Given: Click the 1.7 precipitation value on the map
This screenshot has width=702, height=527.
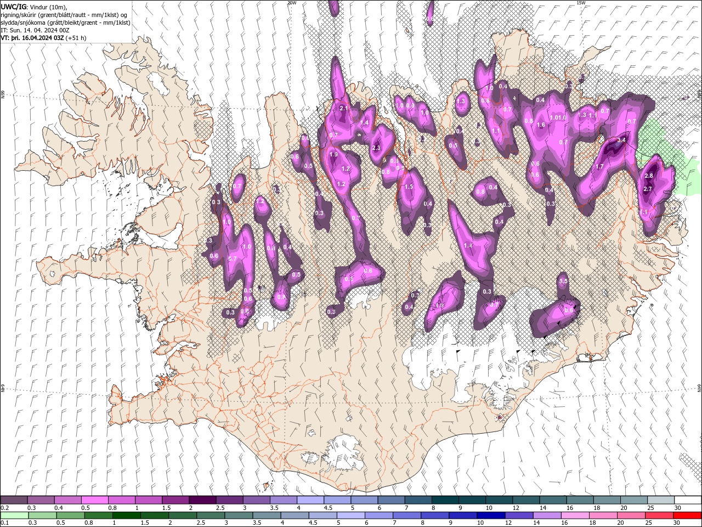Looking at the screenshot, I should pyautogui.click(x=599, y=166).
